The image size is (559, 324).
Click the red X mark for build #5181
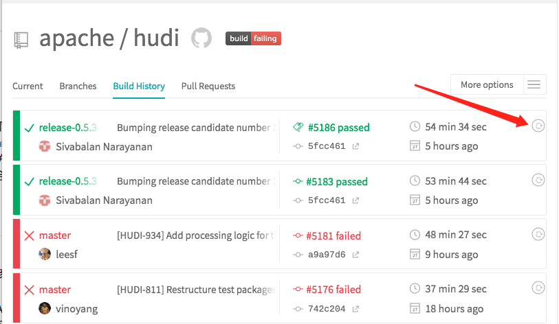30,235
